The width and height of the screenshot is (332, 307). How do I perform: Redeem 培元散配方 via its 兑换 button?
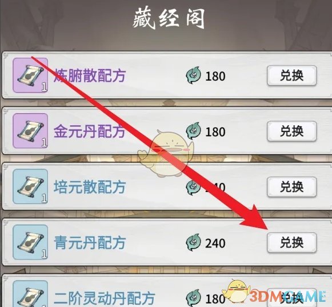tap(292, 187)
